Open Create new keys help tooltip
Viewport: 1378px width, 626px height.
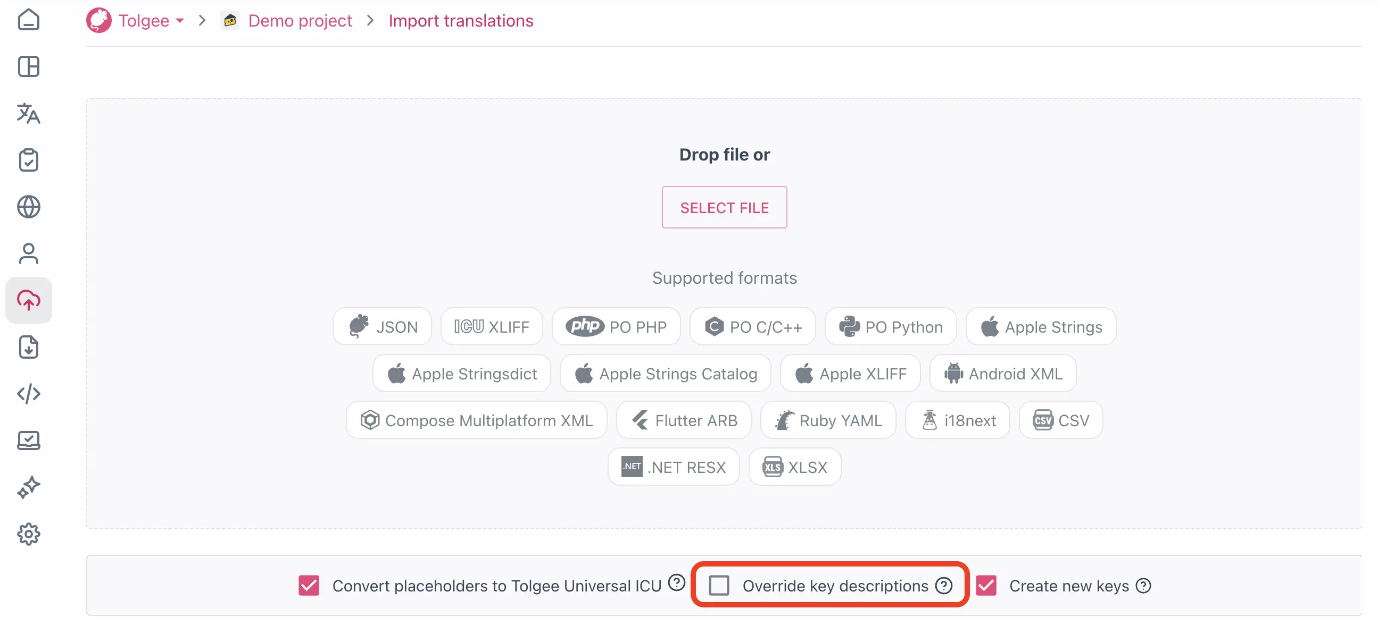[x=1144, y=586]
